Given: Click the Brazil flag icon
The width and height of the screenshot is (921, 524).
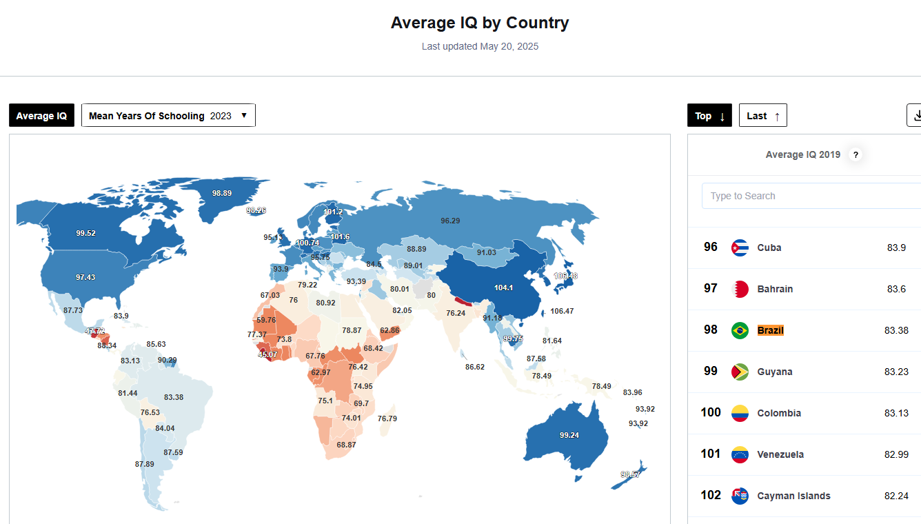Looking at the screenshot, I should [x=740, y=330].
